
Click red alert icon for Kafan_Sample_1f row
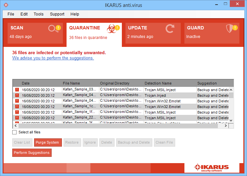point(17,112)
